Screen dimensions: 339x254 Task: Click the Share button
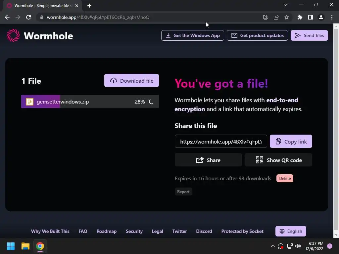[208, 160]
